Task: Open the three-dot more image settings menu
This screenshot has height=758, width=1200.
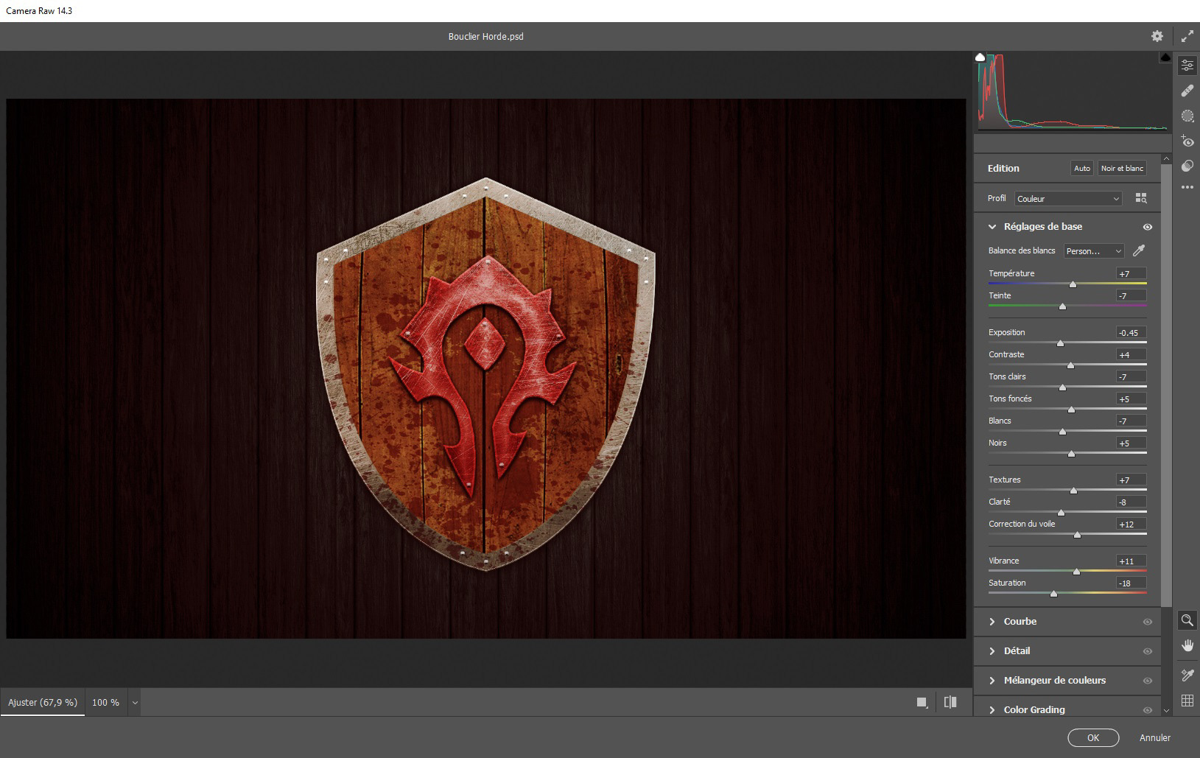Action: tap(1187, 187)
